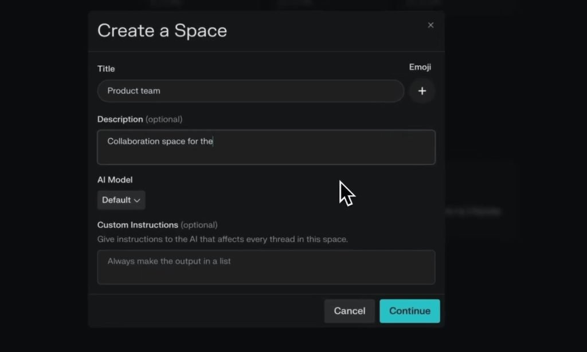Click the Custom Instructions label
587x352 pixels.
tap(138, 225)
